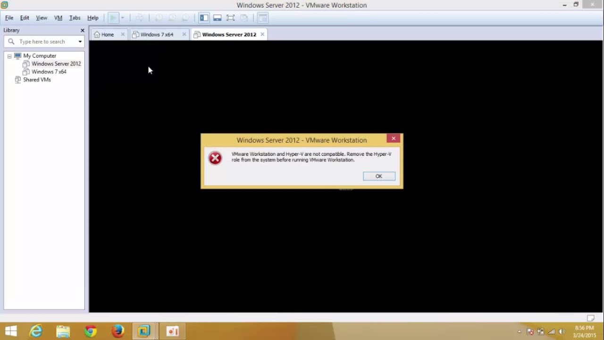Open the File menu
604x340 pixels.
(9, 18)
